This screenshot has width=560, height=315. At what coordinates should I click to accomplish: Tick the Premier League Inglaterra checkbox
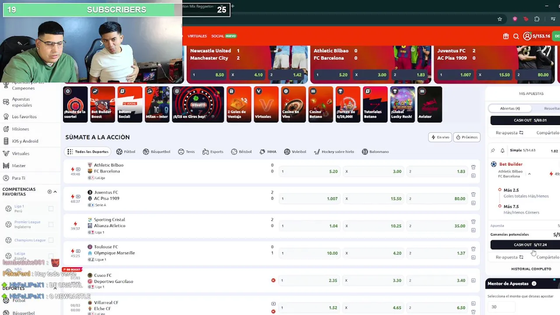coord(51,224)
